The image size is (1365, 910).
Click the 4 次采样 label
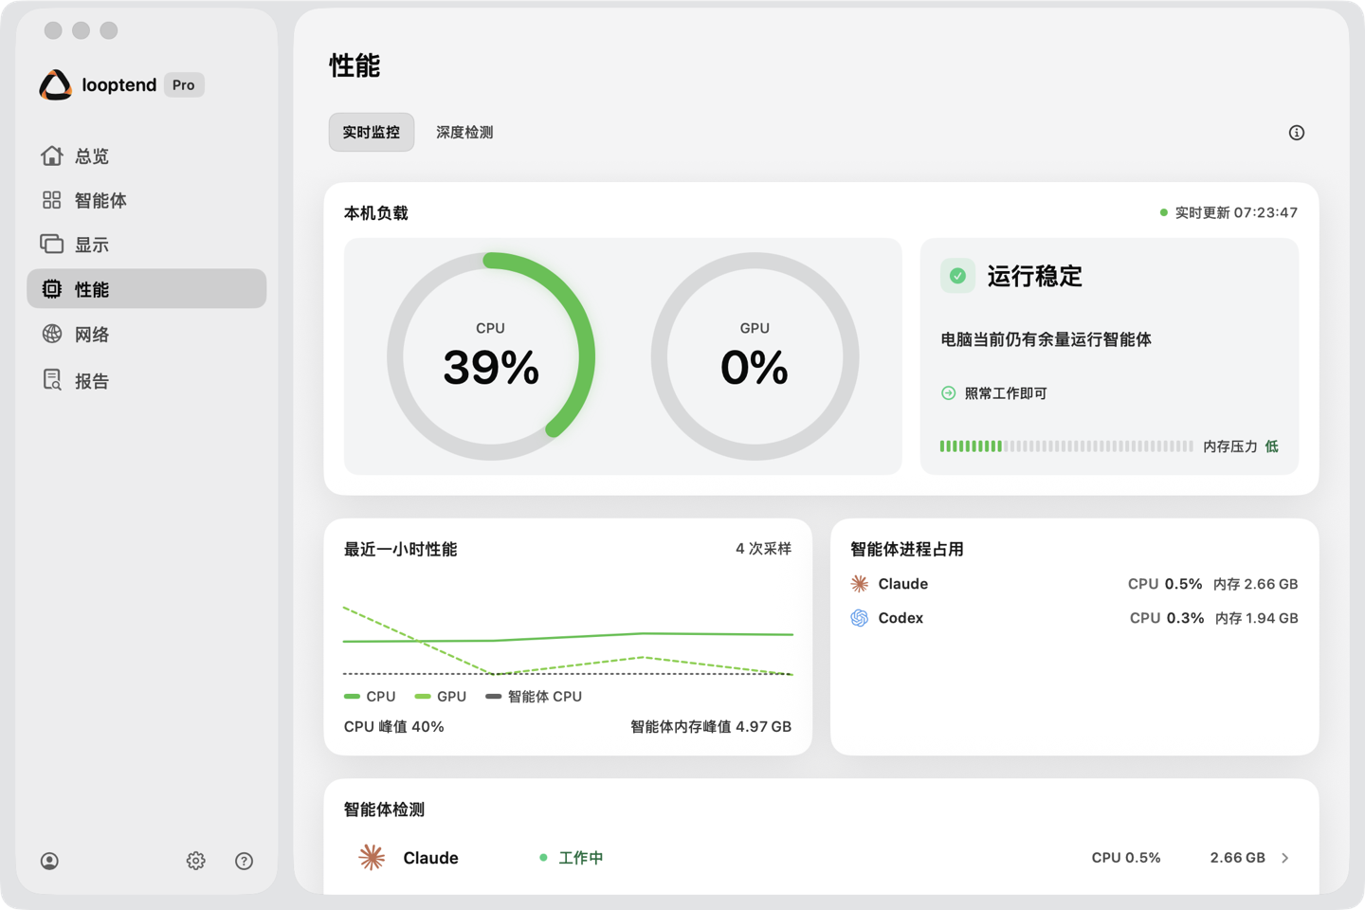[763, 549]
